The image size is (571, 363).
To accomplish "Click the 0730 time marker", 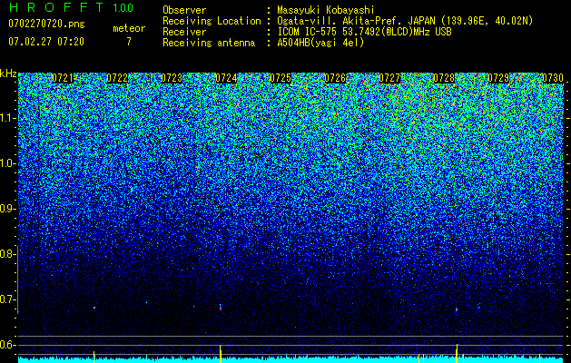I will [x=553, y=78].
